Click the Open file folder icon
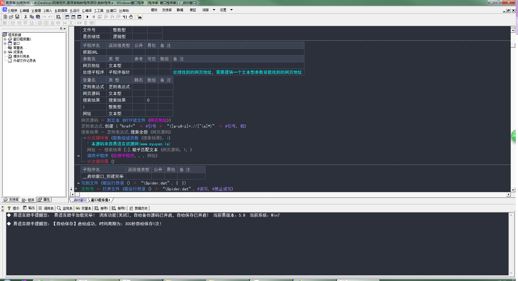Viewport: 518px width, 281px height. (x=11, y=17)
